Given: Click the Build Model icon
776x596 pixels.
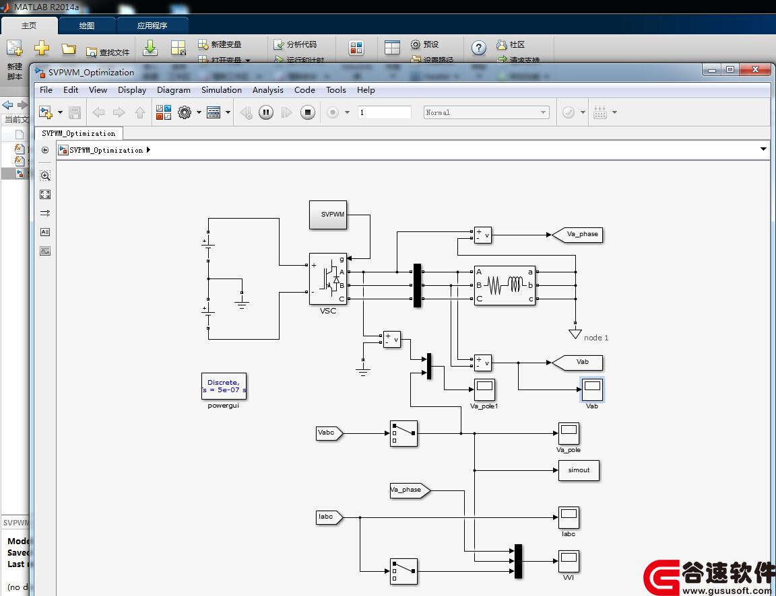Looking at the screenshot, I should tap(600, 113).
